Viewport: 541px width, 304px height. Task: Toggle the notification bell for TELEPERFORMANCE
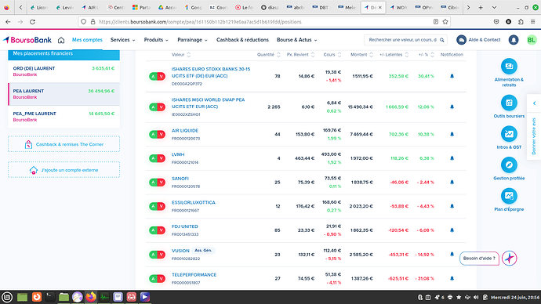[x=452, y=278]
